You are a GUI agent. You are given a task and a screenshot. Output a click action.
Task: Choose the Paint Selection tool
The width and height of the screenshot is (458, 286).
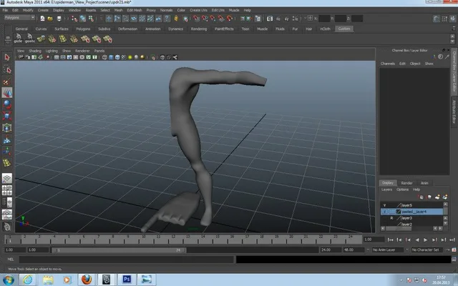click(7, 82)
